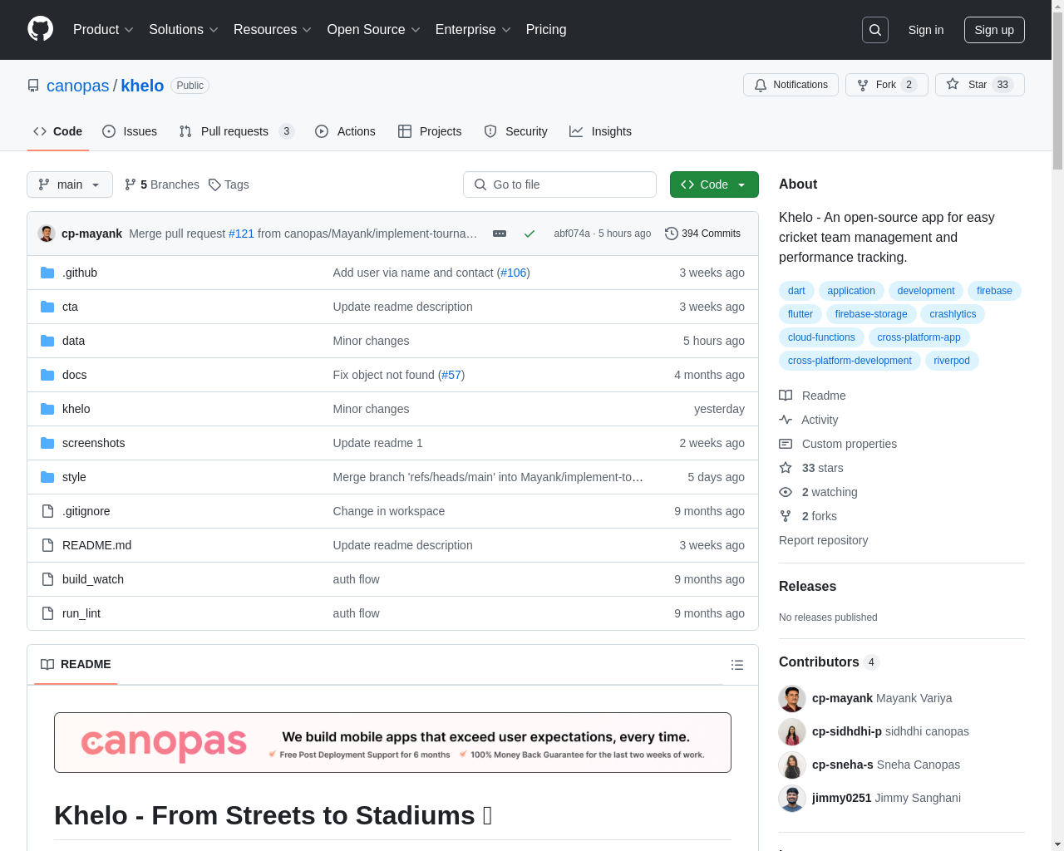Open the canopas owner link
Viewport: 1064px width, 851px height.
[78, 86]
